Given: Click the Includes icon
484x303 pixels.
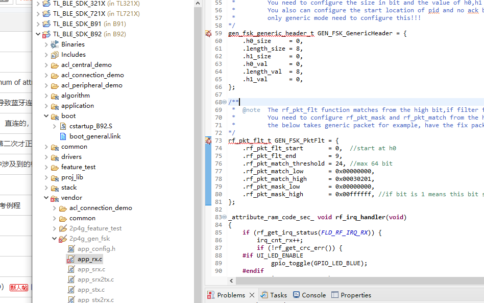Looking at the screenshot, I should pyautogui.click(x=55, y=55).
